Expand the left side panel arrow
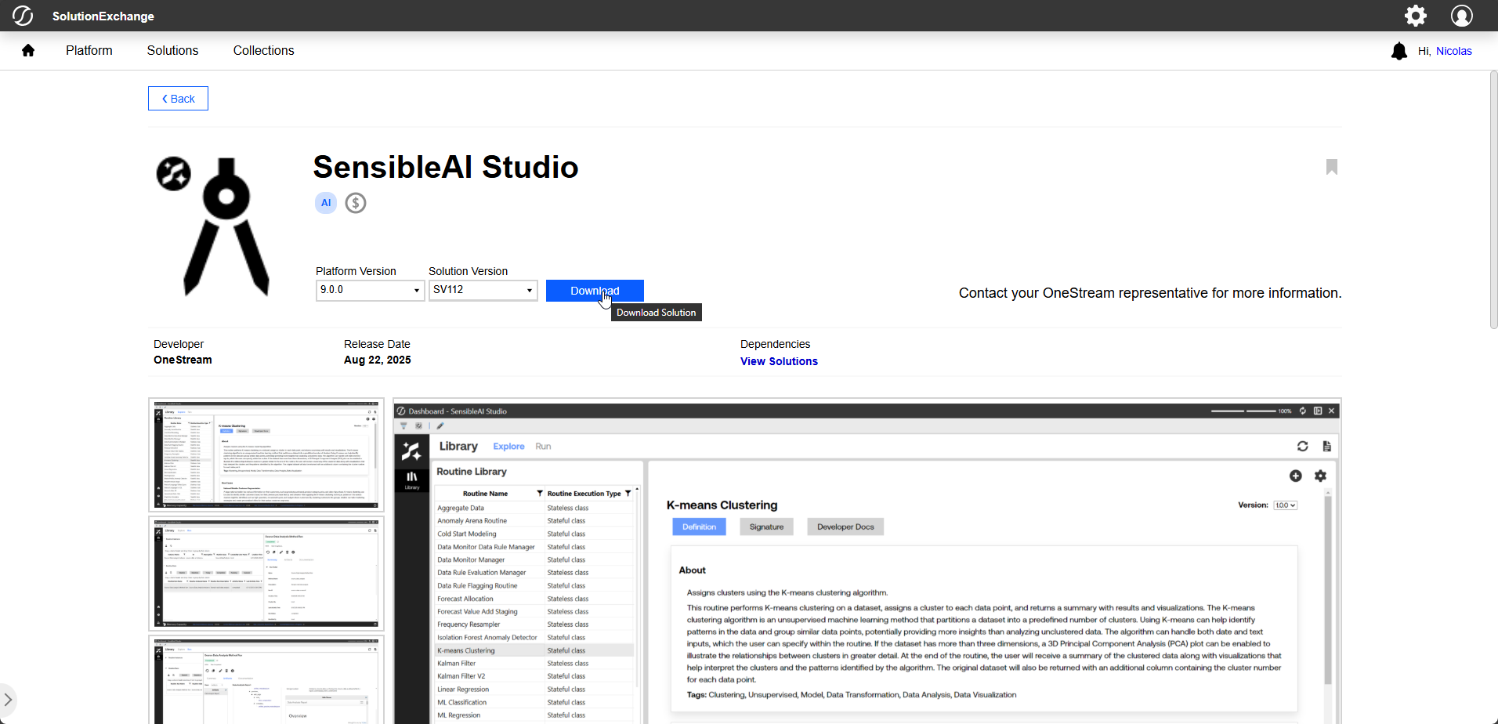The height and width of the screenshot is (724, 1498). (8, 698)
